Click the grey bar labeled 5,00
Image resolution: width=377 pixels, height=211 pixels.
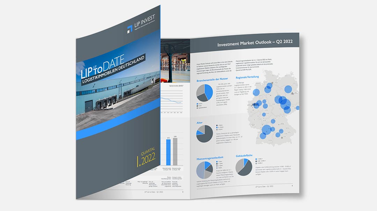[x=175, y=152]
